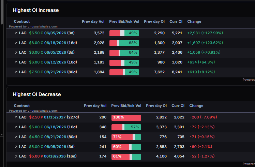Viewport: 255px width, 167px height.
Task: Sort OI Decrease table by Contract
Action: pyautogui.click(x=22, y=106)
